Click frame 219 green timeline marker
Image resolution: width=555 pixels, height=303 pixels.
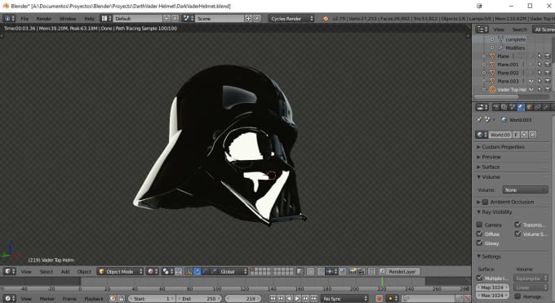click(x=382, y=282)
